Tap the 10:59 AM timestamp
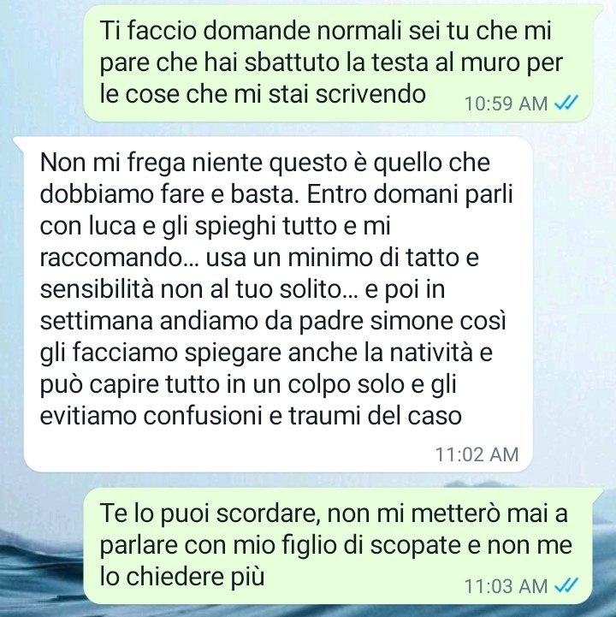 tap(506, 104)
